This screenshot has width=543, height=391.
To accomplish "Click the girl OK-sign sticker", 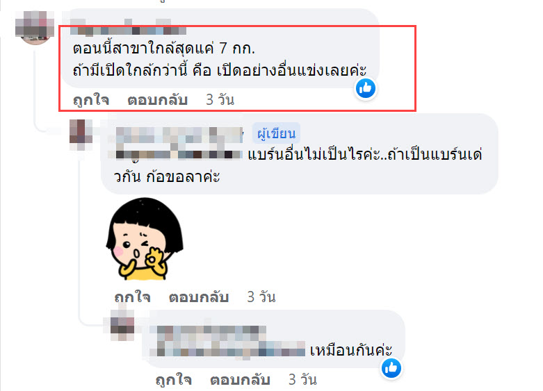I will click(145, 239).
